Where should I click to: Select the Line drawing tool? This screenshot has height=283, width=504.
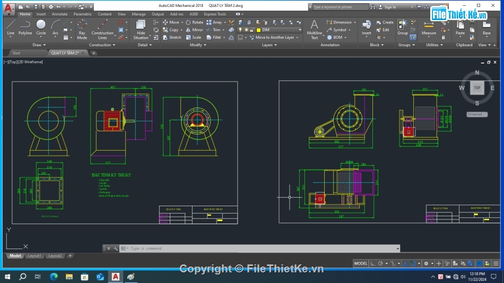click(11, 28)
